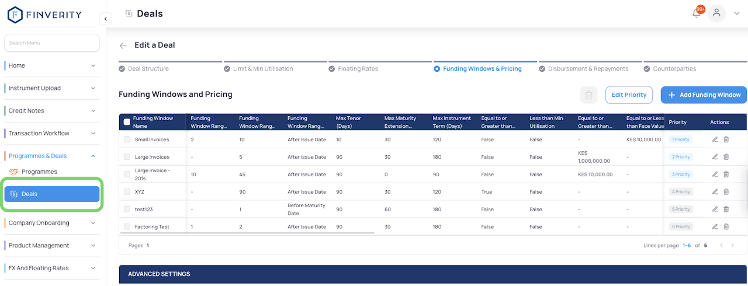Click the Add Funding Window button
Viewport: 748px width, 286px height.
(704, 95)
